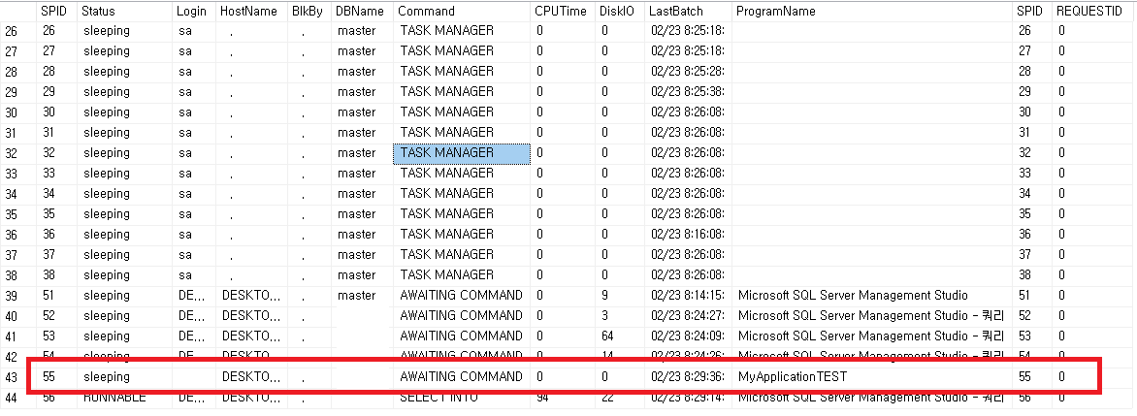Viewport: 1137px width, 416px height.
Task: Click the sa login cell for SPID 30
Action: point(194,112)
